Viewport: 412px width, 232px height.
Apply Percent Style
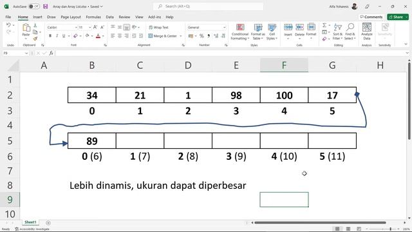[x=201, y=36]
